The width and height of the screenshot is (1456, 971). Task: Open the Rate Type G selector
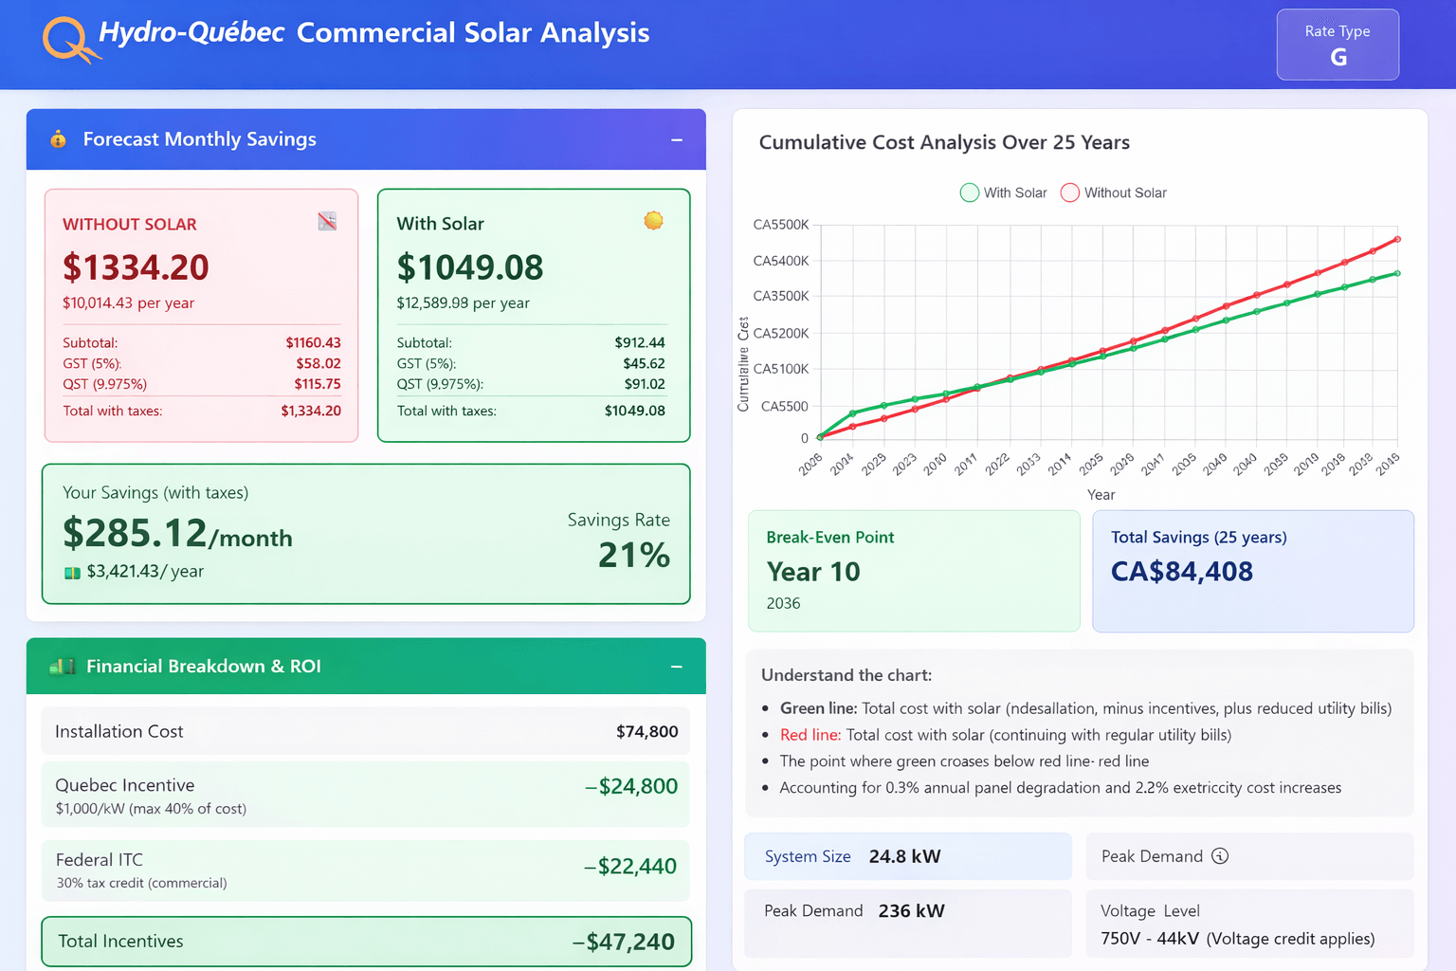click(1338, 45)
